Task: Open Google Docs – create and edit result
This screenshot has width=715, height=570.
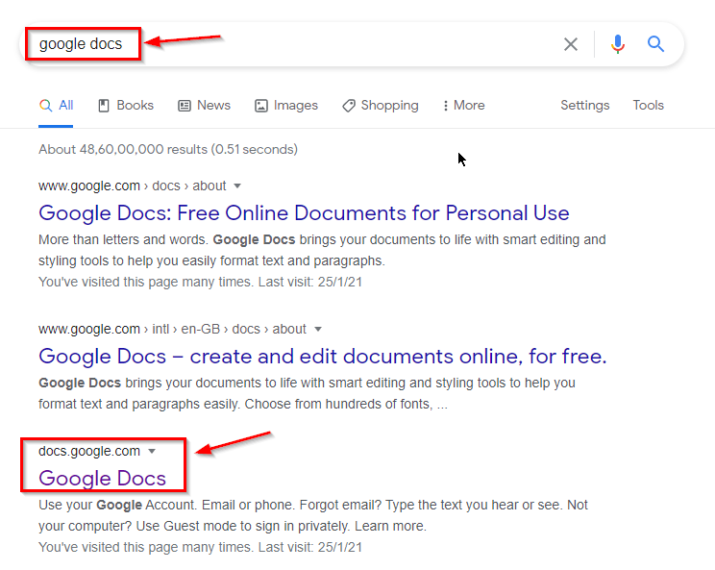Action: [322, 357]
